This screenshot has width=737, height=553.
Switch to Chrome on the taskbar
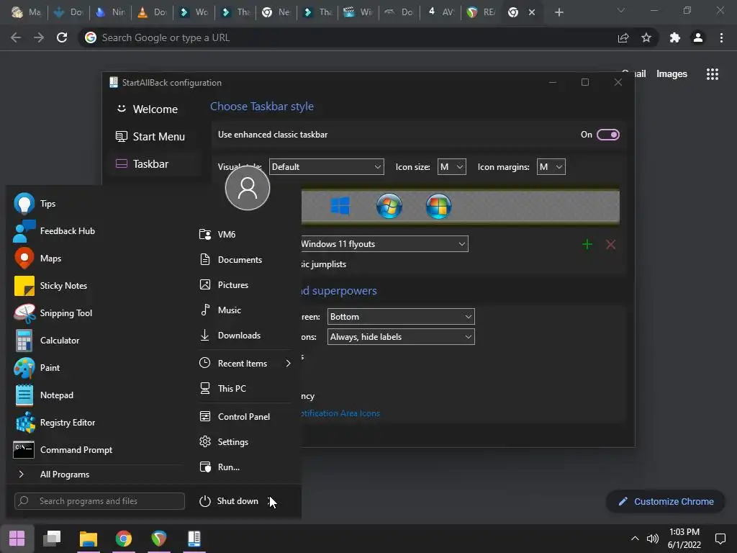pos(124,539)
